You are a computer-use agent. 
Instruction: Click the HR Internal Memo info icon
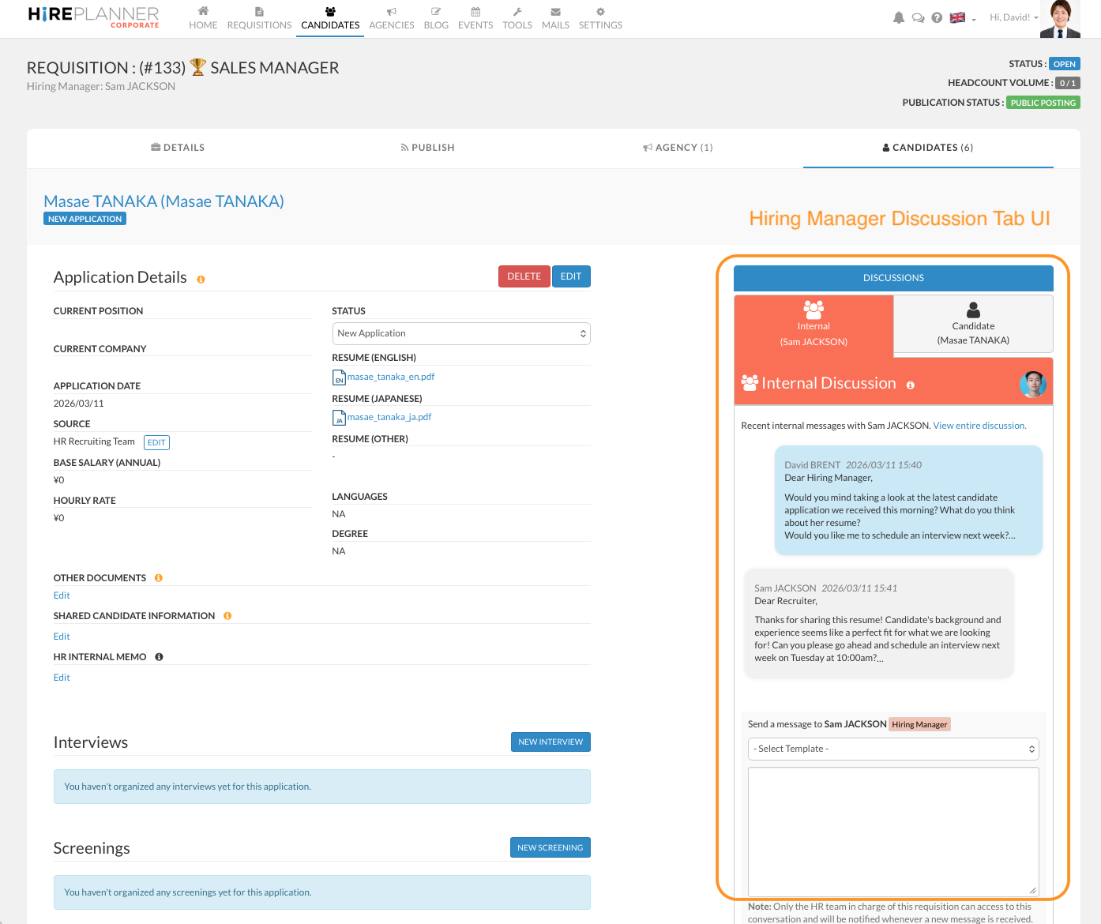(x=159, y=657)
